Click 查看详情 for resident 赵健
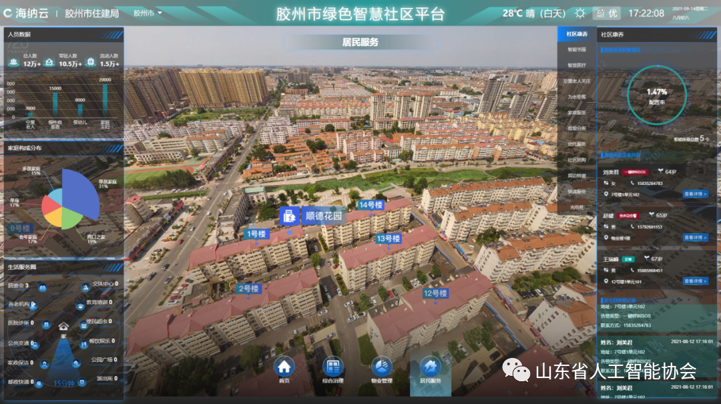Viewport: 721px width, 404px height. [695, 237]
